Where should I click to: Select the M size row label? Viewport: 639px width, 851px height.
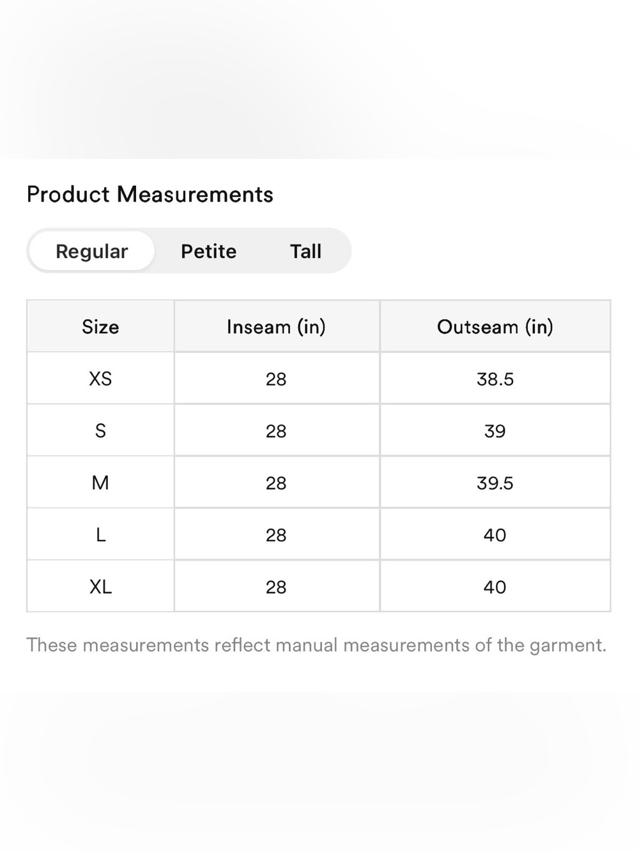[x=100, y=483]
